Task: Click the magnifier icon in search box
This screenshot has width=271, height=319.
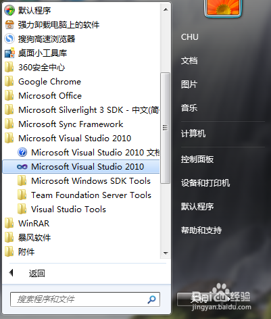Action: coord(151,299)
